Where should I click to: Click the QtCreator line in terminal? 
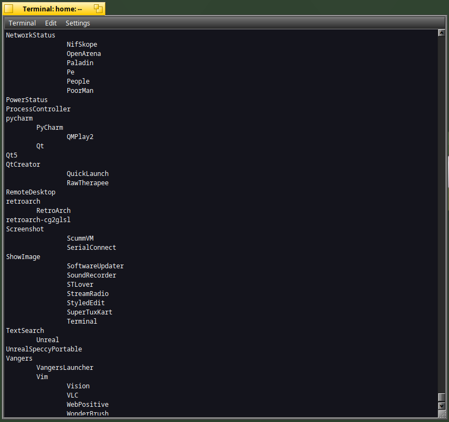point(23,165)
